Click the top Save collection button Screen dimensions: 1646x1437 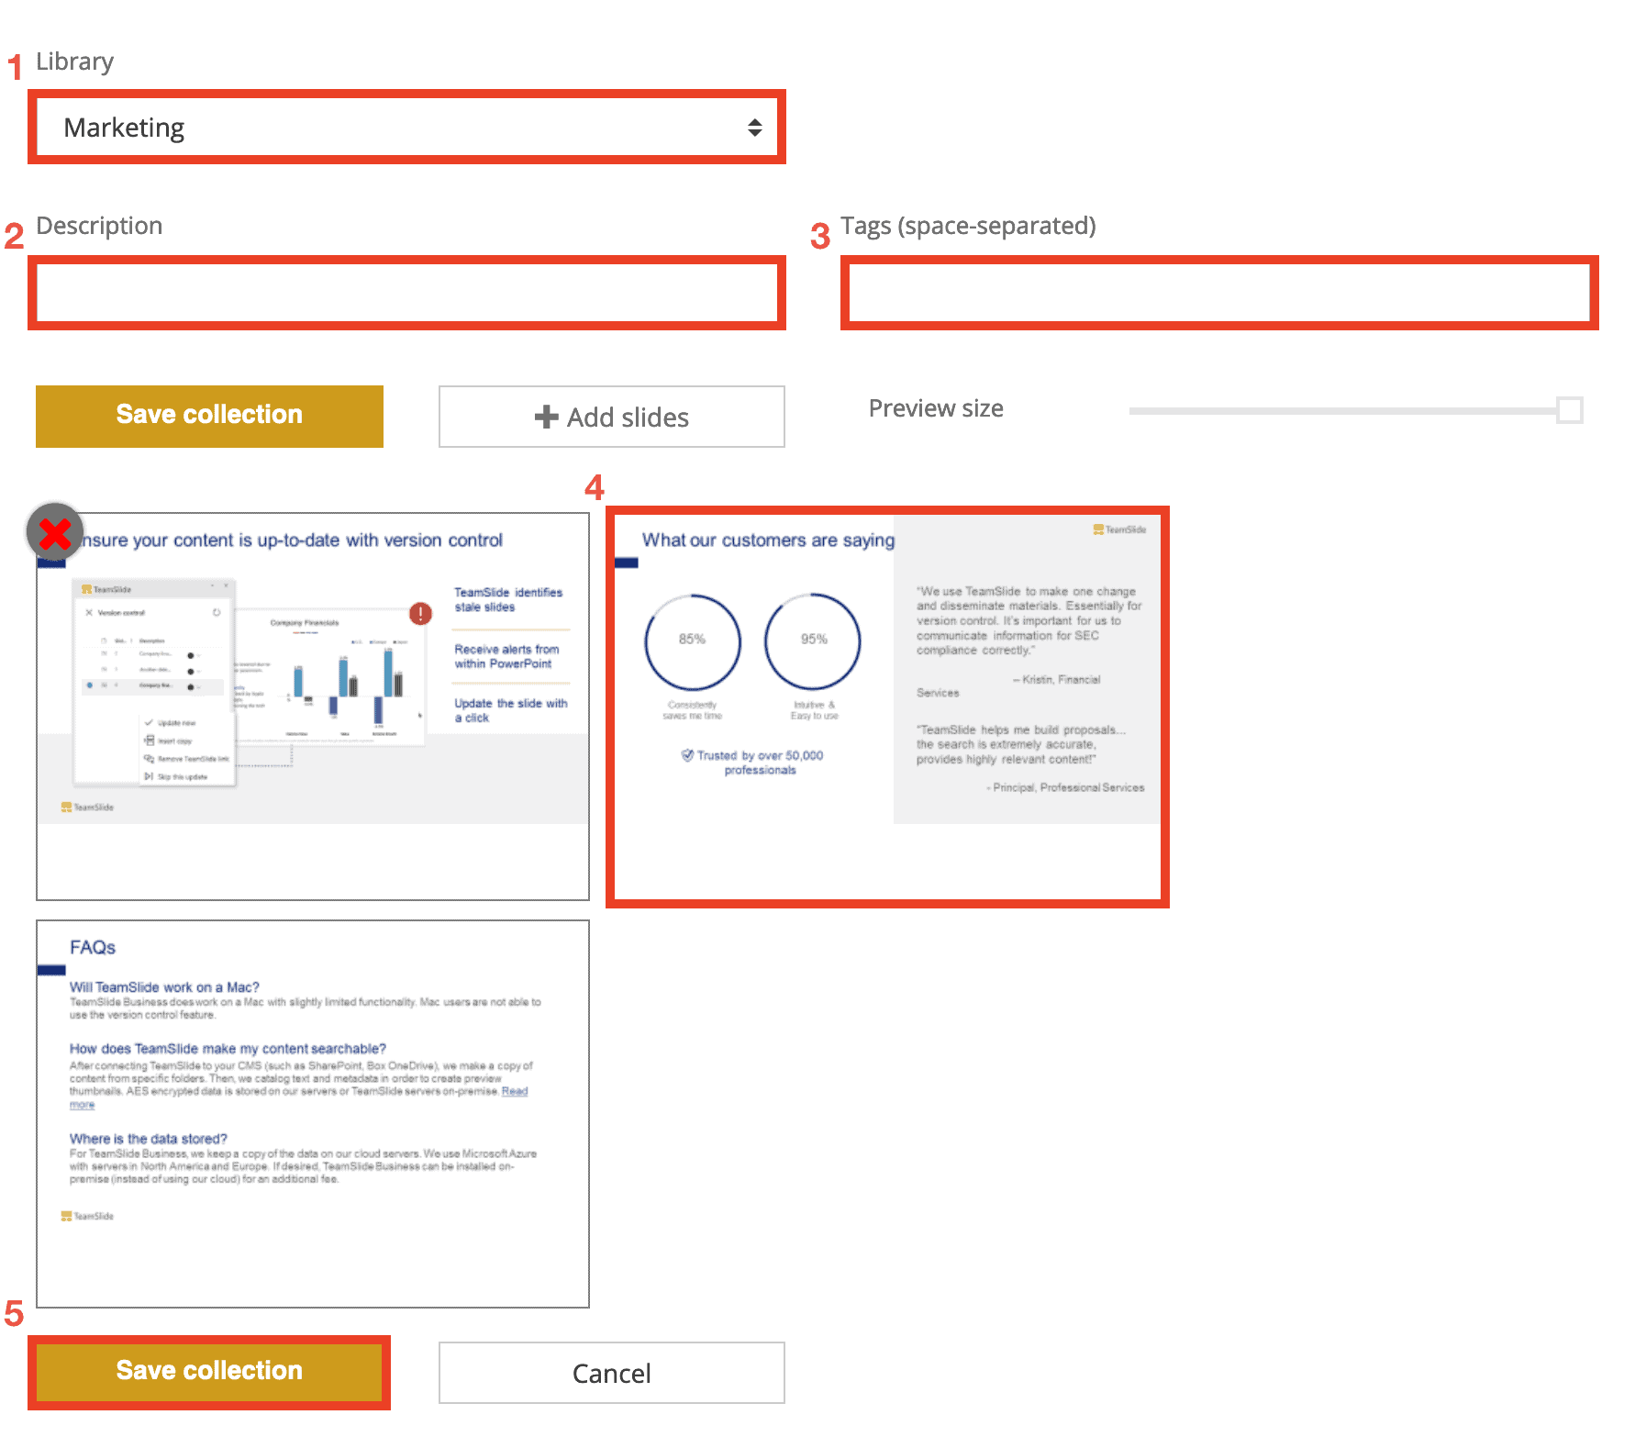pyautogui.click(x=209, y=416)
